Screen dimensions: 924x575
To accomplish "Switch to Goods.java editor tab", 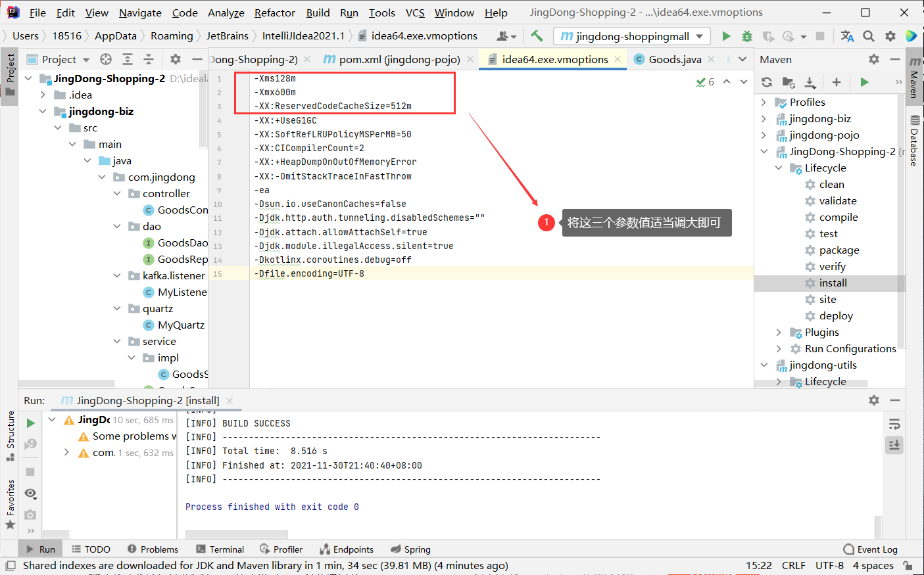I will (675, 59).
